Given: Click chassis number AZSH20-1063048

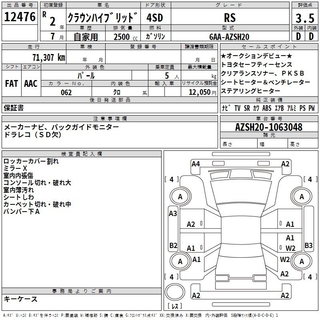Looking at the screenshot, I should click(269, 127).
